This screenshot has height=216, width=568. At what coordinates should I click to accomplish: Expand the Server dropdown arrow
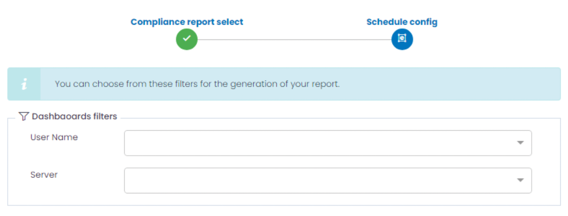(x=520, y=180)
